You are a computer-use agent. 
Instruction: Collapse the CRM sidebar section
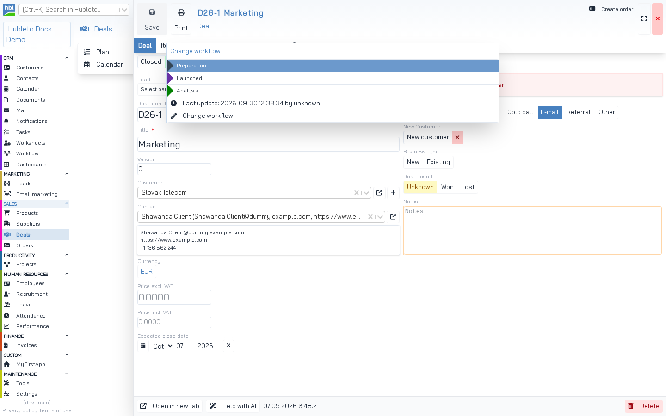pos(67,58)
